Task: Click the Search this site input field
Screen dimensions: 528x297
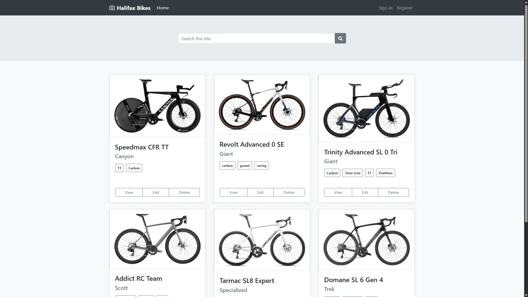Action: [x=256, y=38]
